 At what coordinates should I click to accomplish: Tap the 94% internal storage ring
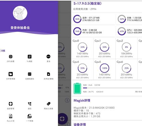click(77, 31)
